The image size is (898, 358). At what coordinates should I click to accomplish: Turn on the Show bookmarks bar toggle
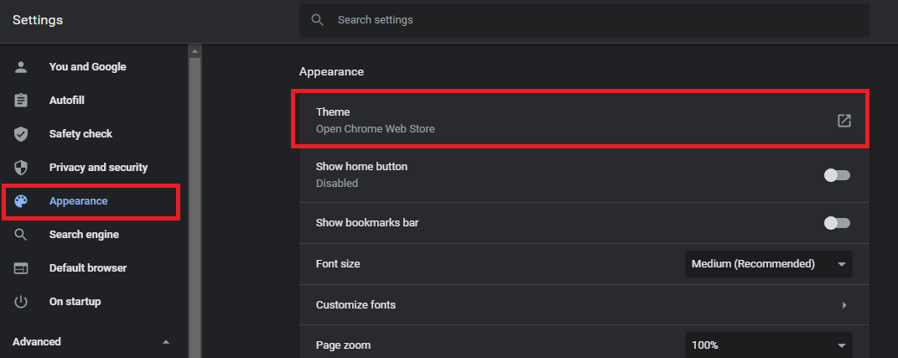[837, 223]
